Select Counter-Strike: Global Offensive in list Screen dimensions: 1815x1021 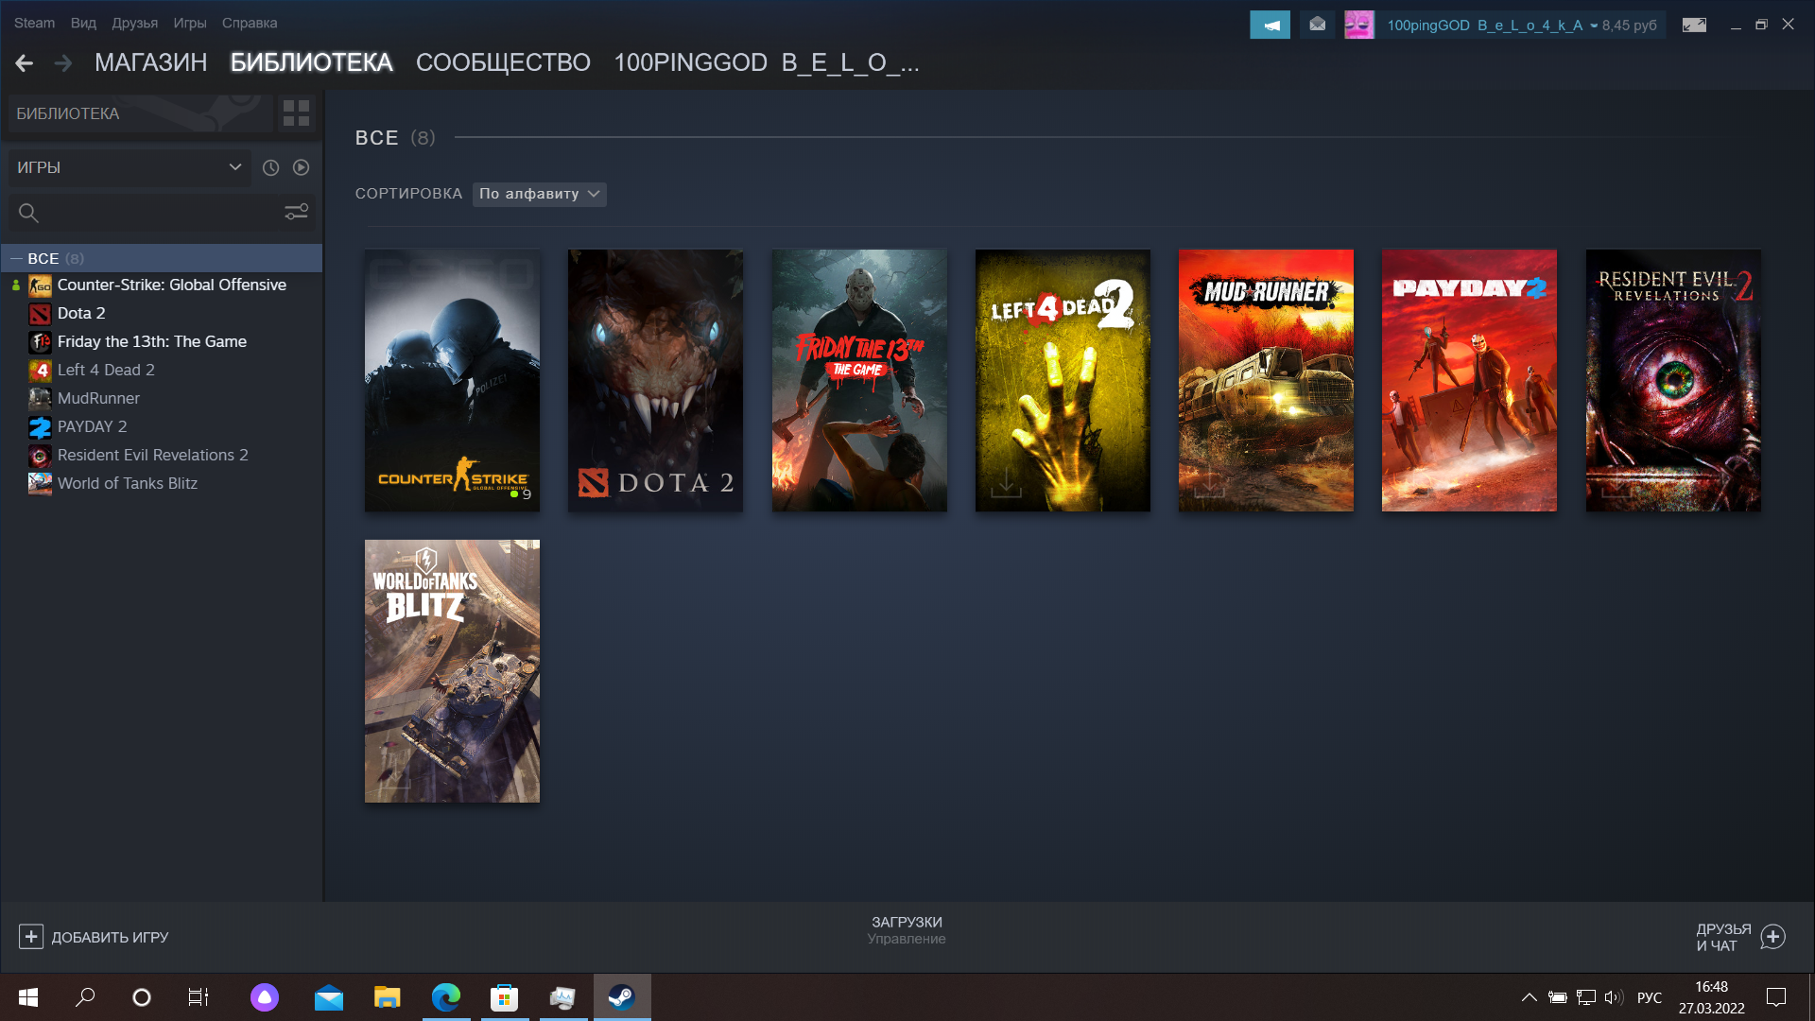[171, 285]
